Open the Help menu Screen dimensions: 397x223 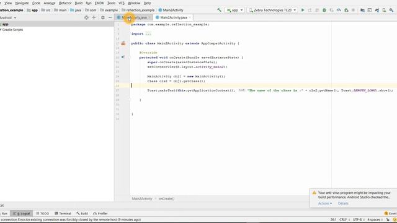click(147, 3)
